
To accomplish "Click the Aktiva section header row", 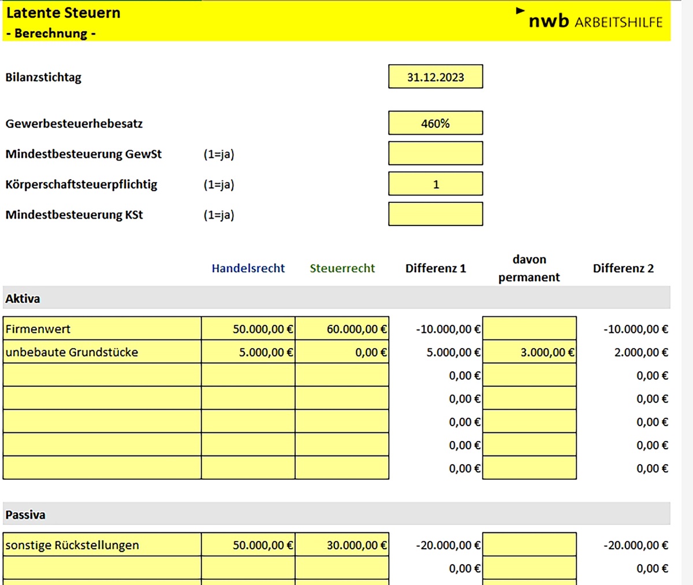I will tap(336, 298).
